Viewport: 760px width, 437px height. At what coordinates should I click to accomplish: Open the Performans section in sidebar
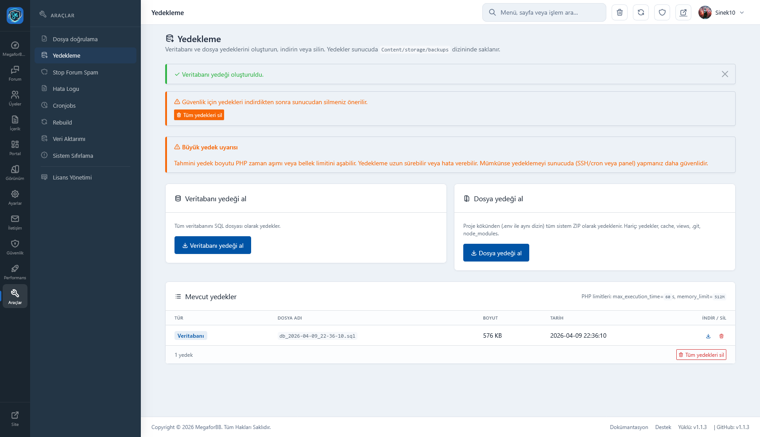click(x=15, y=272)
